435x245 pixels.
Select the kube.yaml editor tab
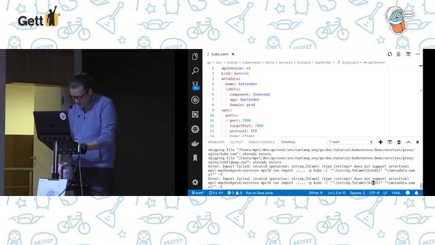(x=221, y=54)
